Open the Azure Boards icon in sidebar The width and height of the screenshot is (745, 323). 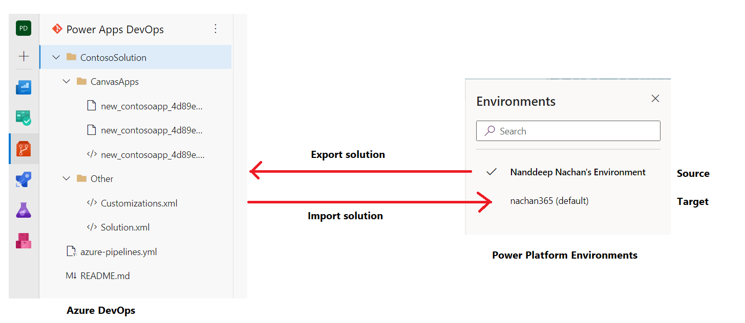tap(24, 119)
